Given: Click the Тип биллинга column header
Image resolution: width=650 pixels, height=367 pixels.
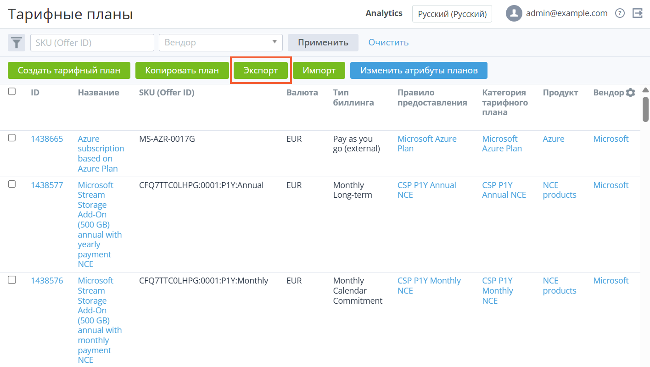Looking at the screenshot, I should [353, 98].
